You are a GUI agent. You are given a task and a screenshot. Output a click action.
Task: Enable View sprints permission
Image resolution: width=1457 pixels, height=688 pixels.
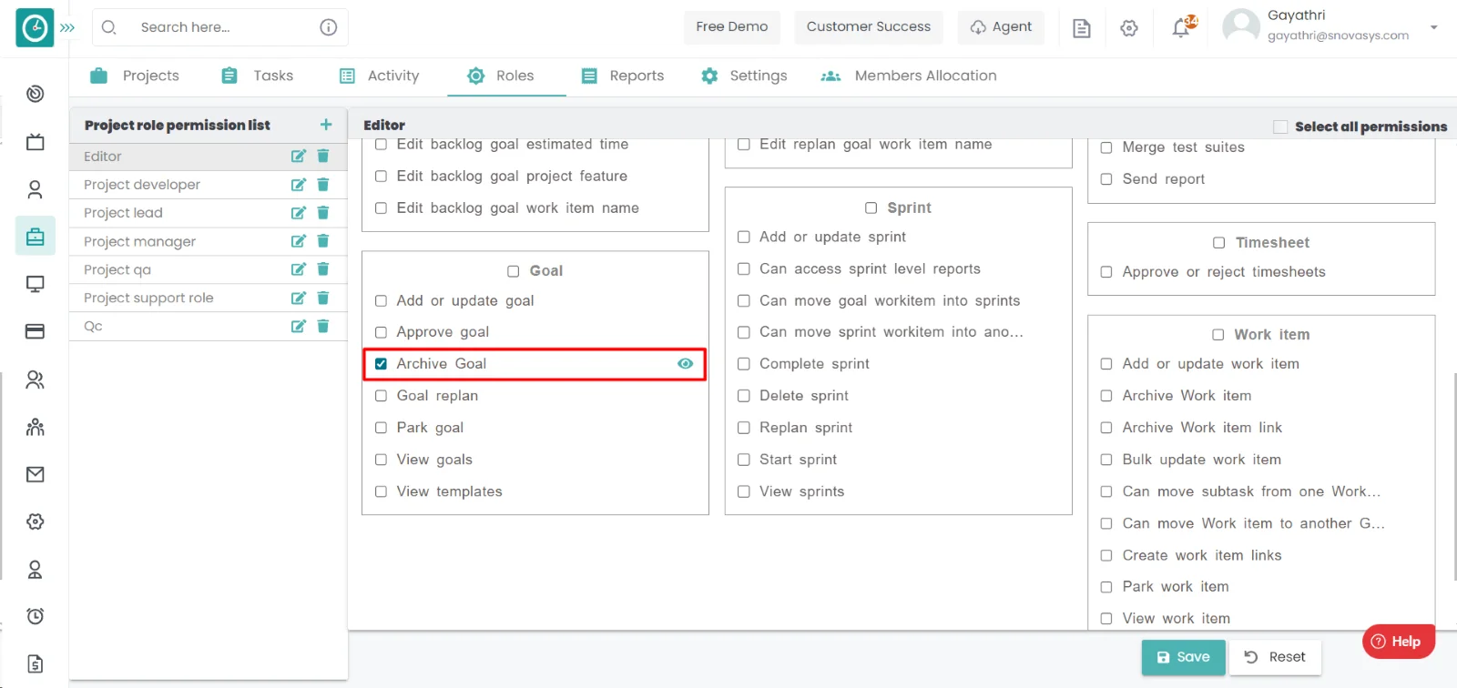pyautogui.click(x=743, y=491)
